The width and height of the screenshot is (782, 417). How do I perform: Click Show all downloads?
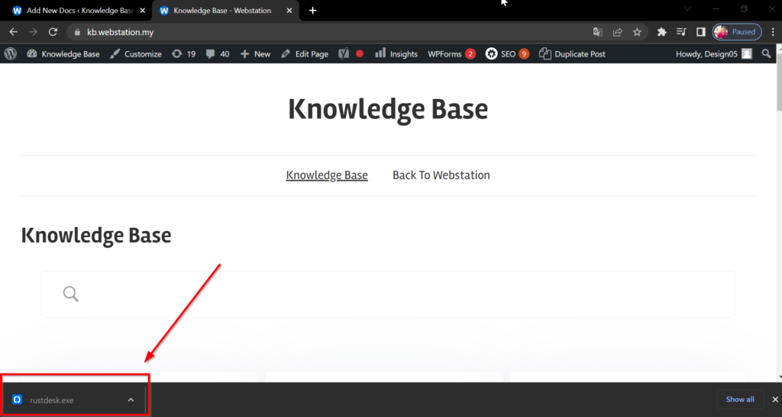[x=740, y=399]
